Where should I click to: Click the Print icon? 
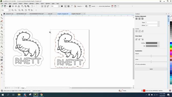[x=19, y=6]
